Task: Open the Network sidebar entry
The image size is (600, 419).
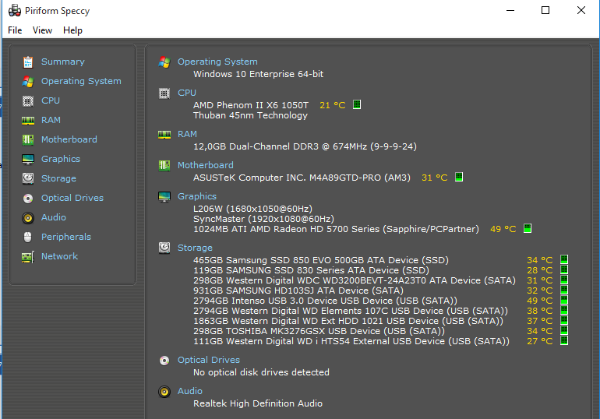Action: coord(59,256)
